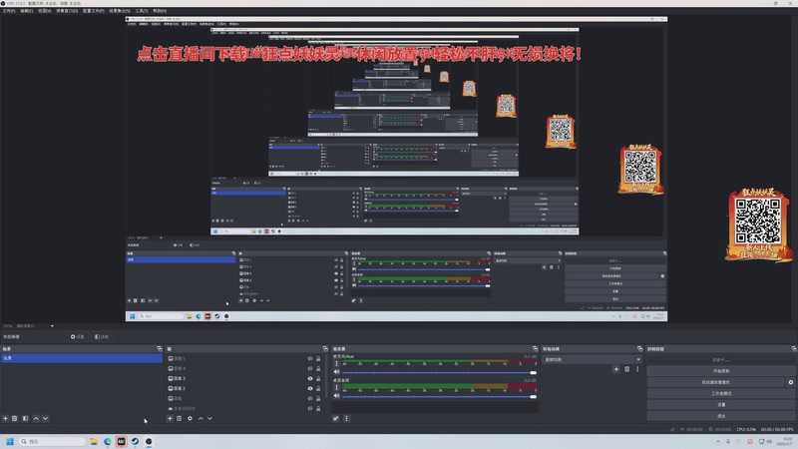The image size is (798, 449).
Task: Open 工具(T) menu
Action: (x=141, y=11)
